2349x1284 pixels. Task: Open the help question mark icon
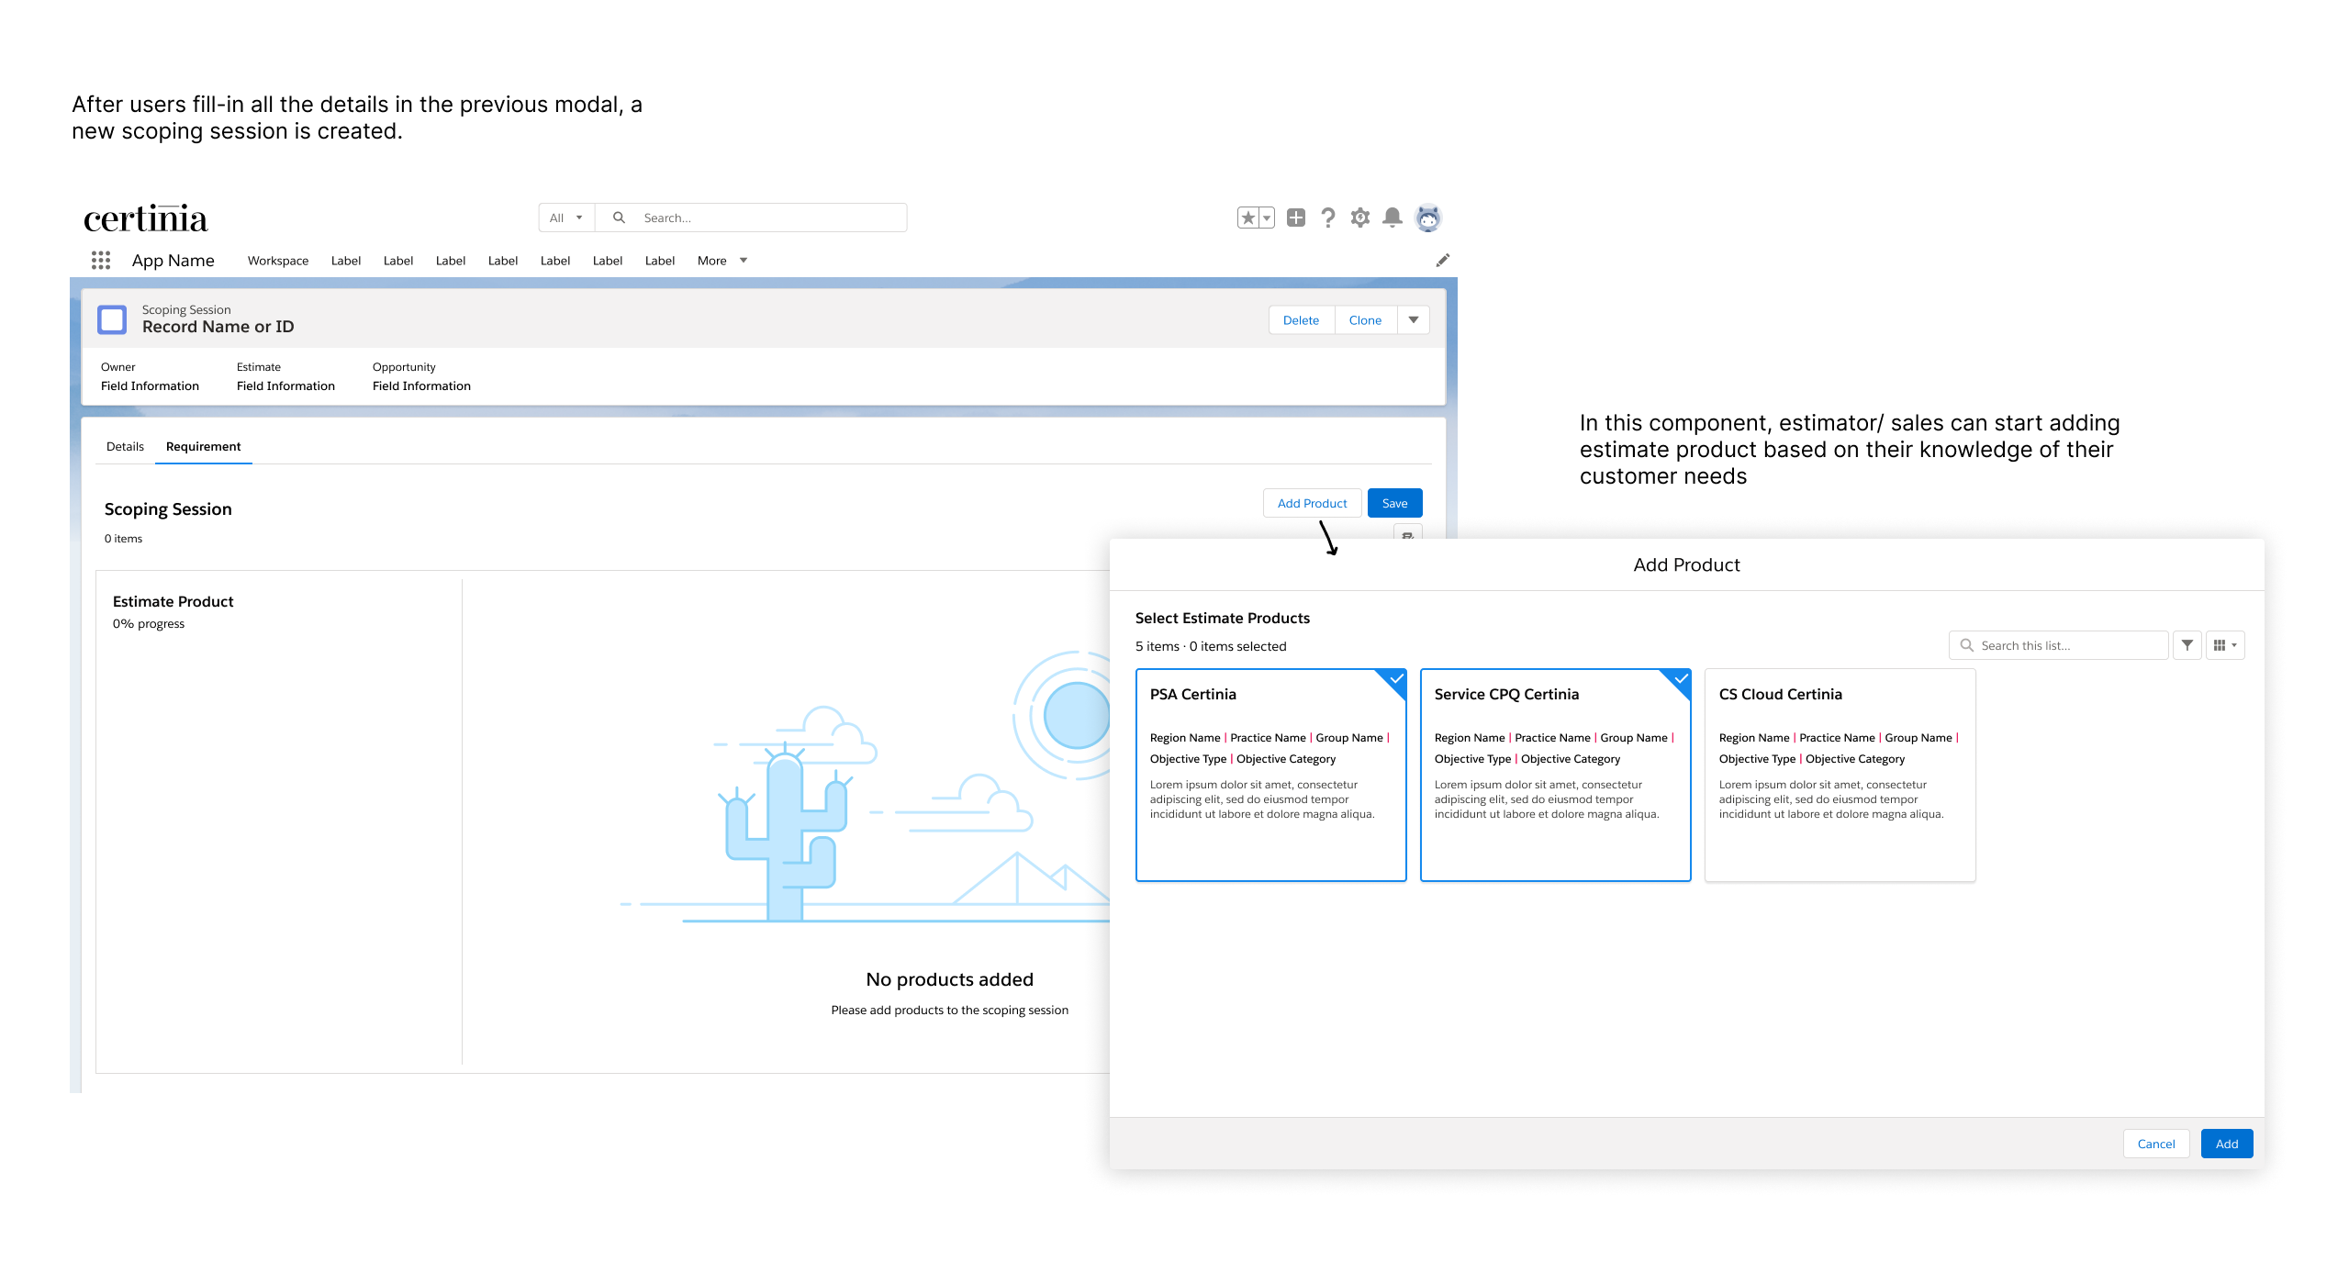(x=1327, y=218)
